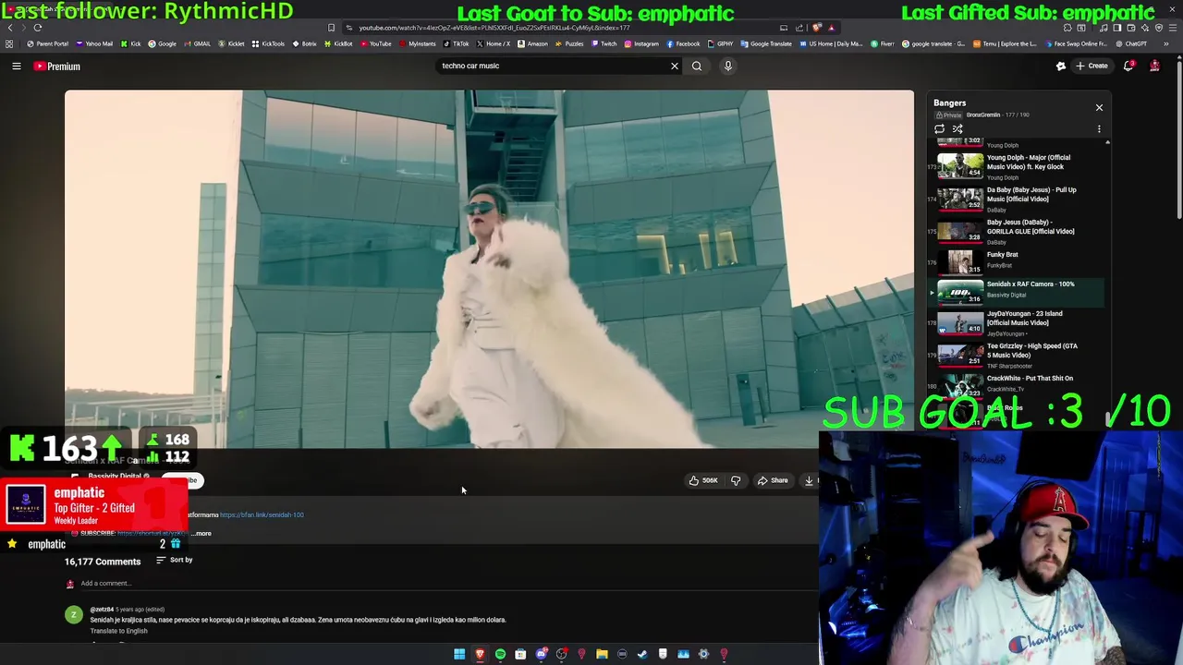Open YouTube notifications bell
The image size is (1183, 665).
click(x=1128, y=66)
